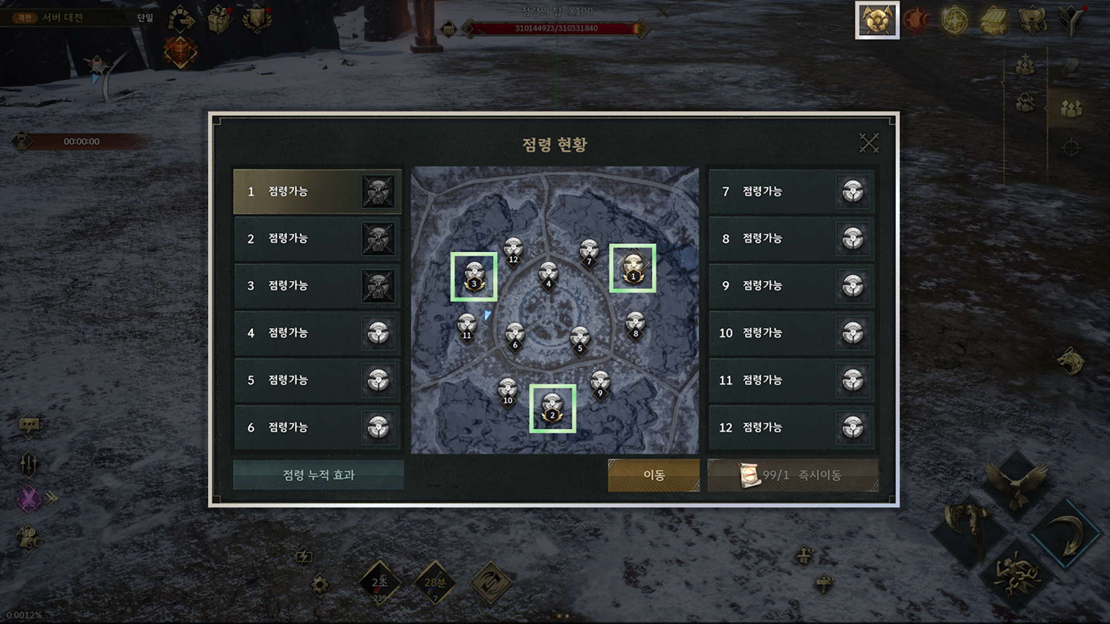This screenshot has height=624, width=1110.
Task: Open the treasure chest icon top right
Action: click(993, 21)
